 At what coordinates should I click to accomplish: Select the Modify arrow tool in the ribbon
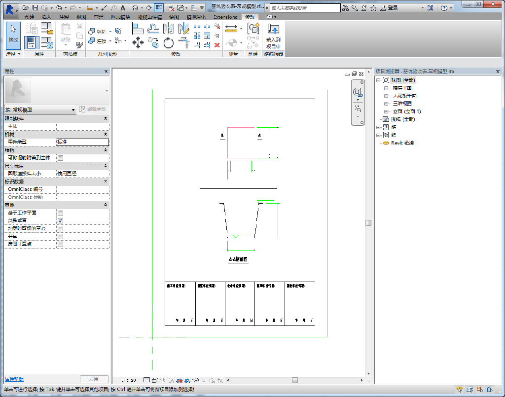[13, 36]
